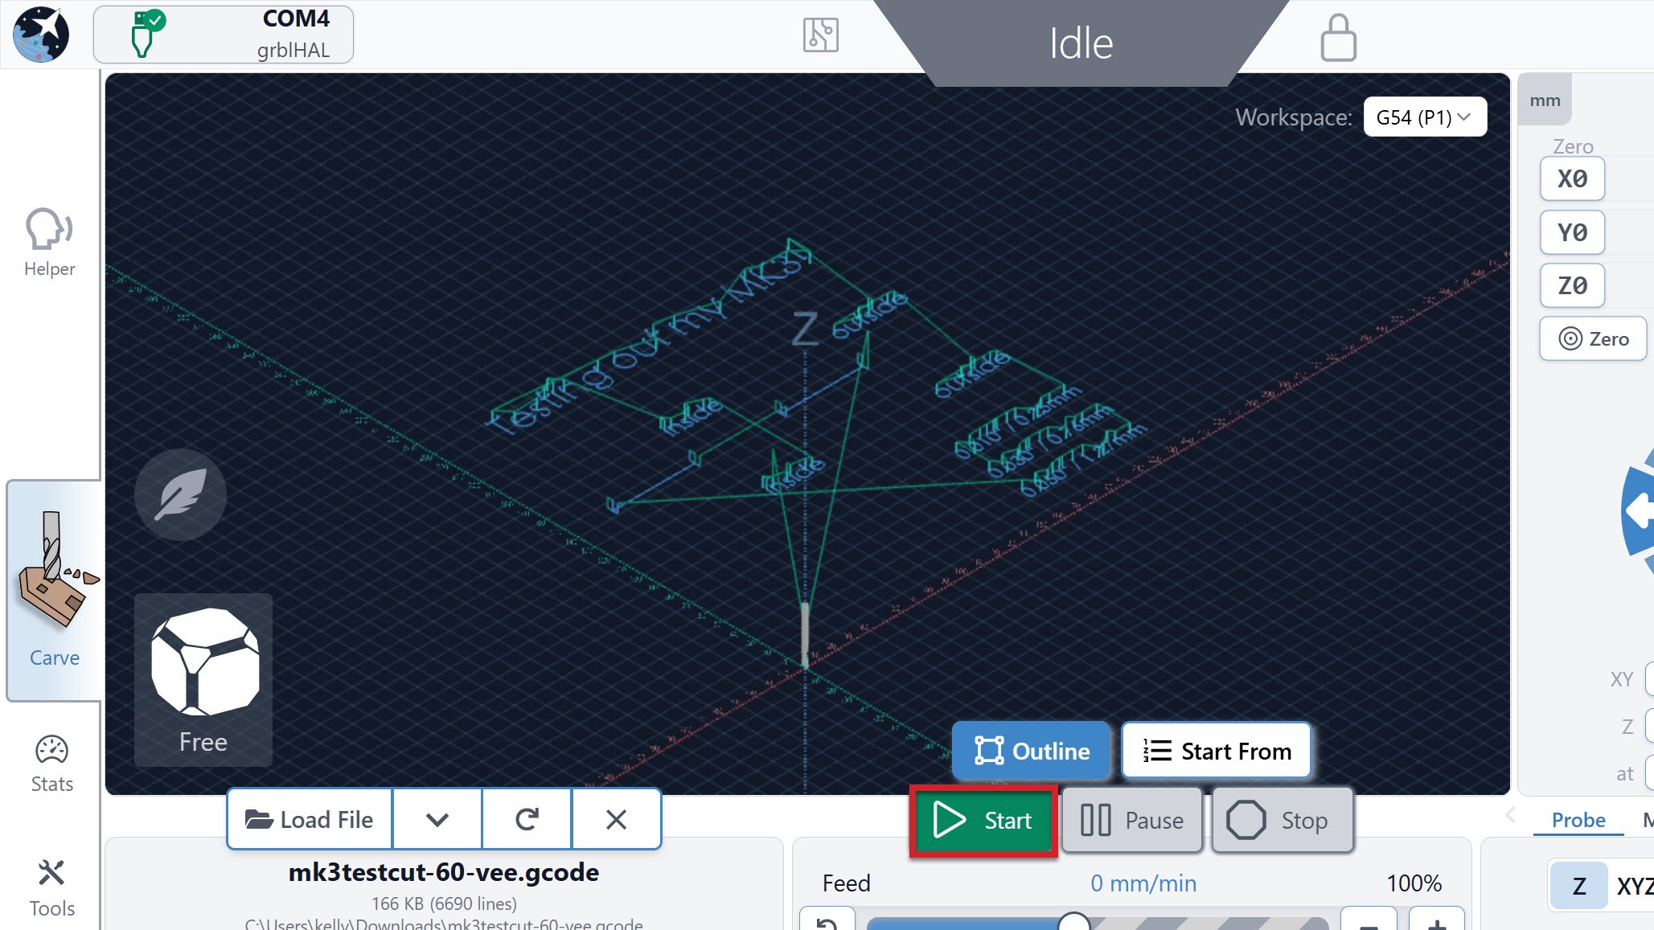Switch to the Carve view

click(54, 591)
